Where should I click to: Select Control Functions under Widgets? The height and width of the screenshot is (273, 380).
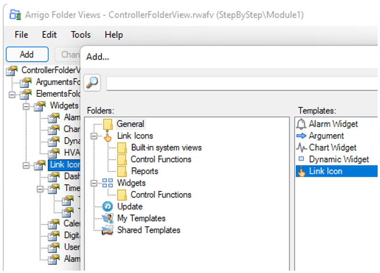point(161,195)
